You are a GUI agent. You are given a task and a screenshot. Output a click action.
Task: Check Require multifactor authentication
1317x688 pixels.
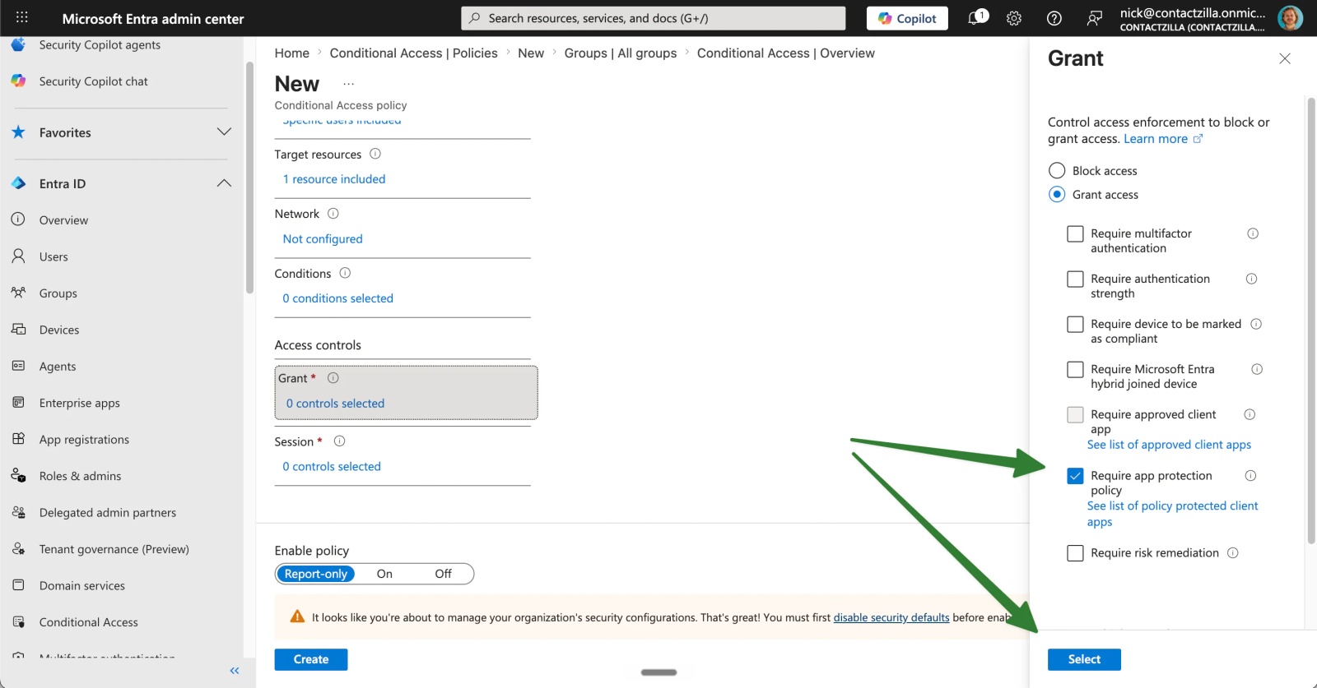[1075, 234]
